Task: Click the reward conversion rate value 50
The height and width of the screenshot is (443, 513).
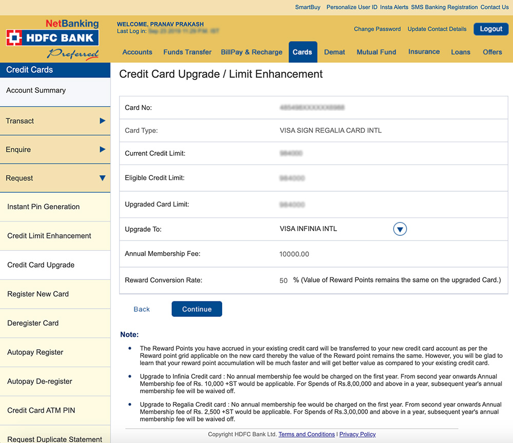Action: tap(283, 280)
